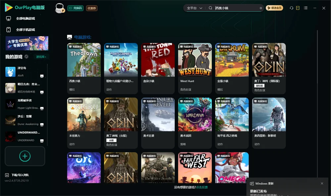Click the search magnifier icon
This screenshot has width=331, height=196.
[x=211, y=8]
